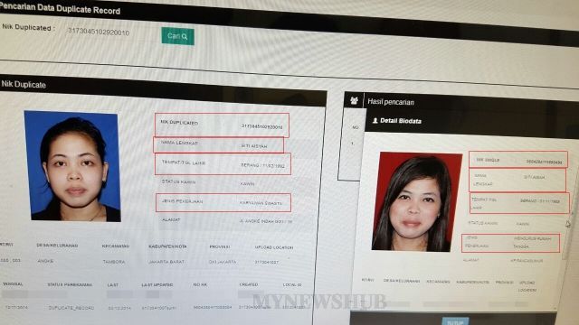Select the 'NO' column header in Hasil pencarian
The image size is (579, 325).
click(x=355, y=127)
